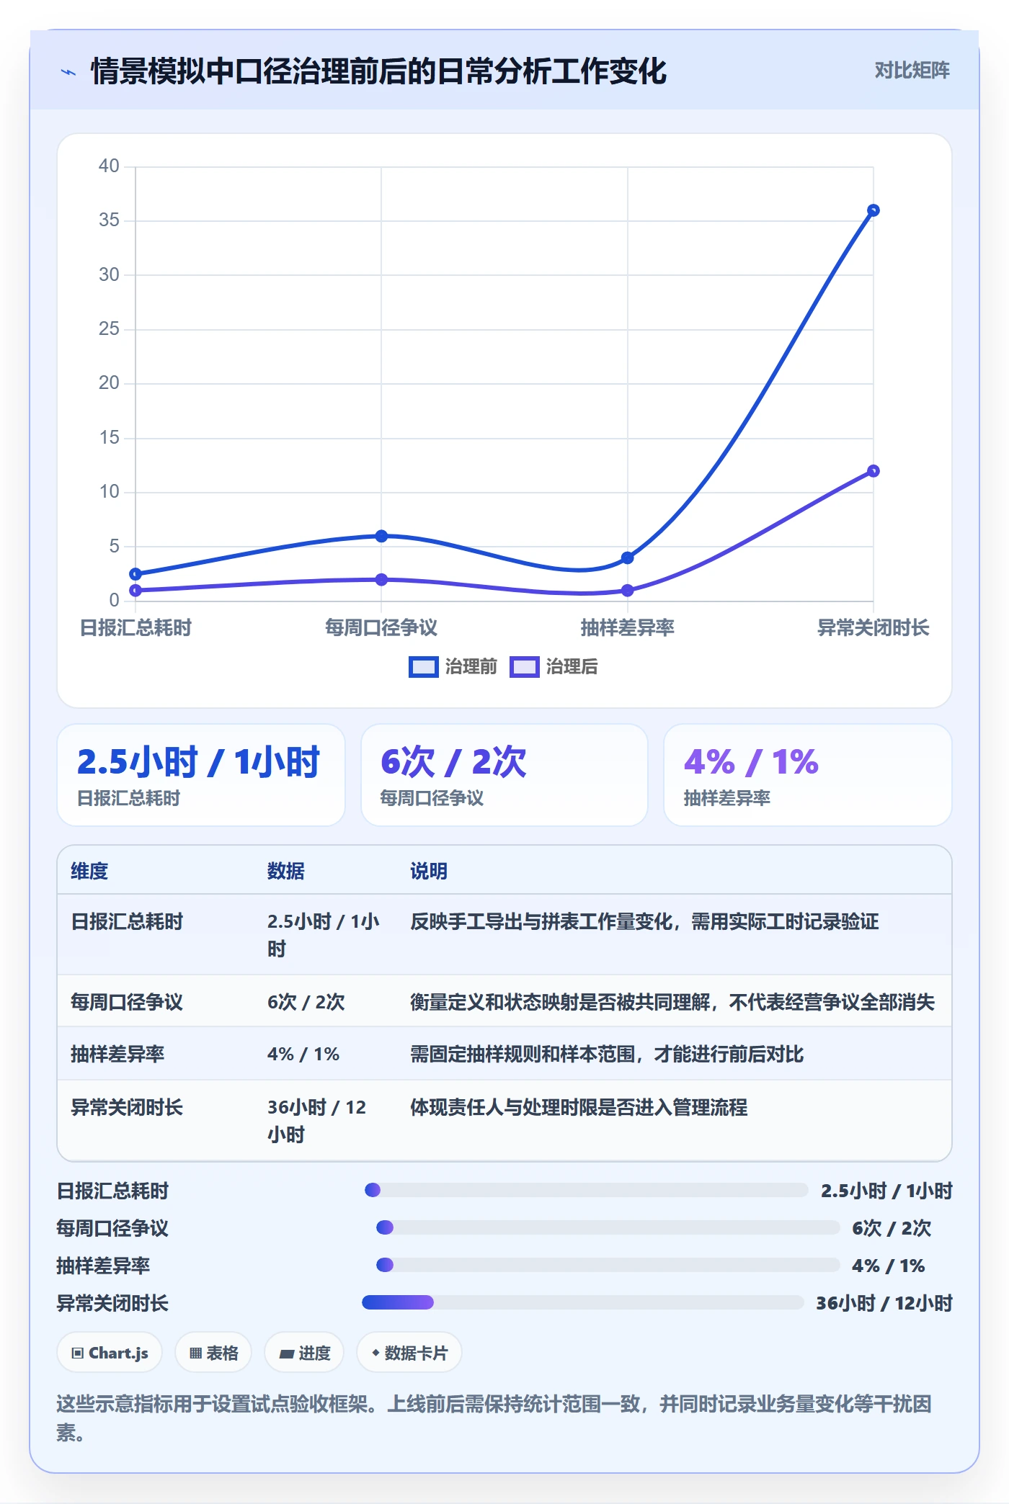Click the 异常关闭时长 progress bar
1009x1504 pixels.
583,1302
